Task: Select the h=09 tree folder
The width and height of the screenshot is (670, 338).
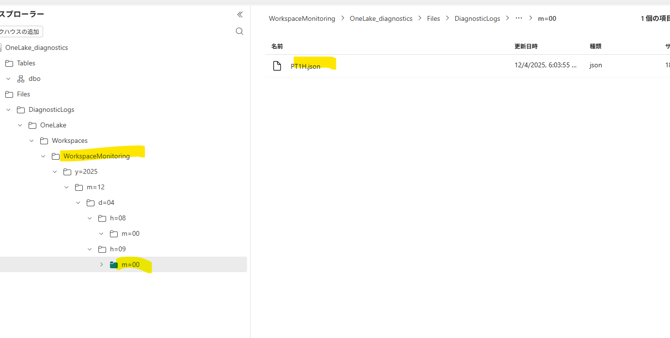Action: click(118, 249)
